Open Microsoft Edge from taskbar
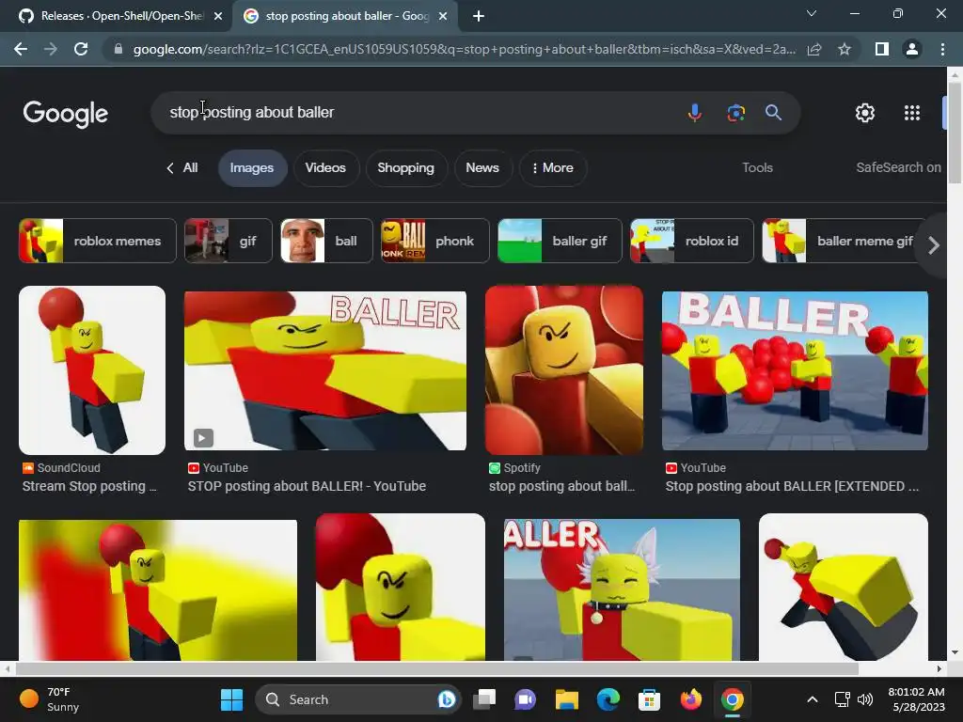Image resolution: width=963 pixels, height=722 pixels. pyautogui.click(x=608, y=699)
